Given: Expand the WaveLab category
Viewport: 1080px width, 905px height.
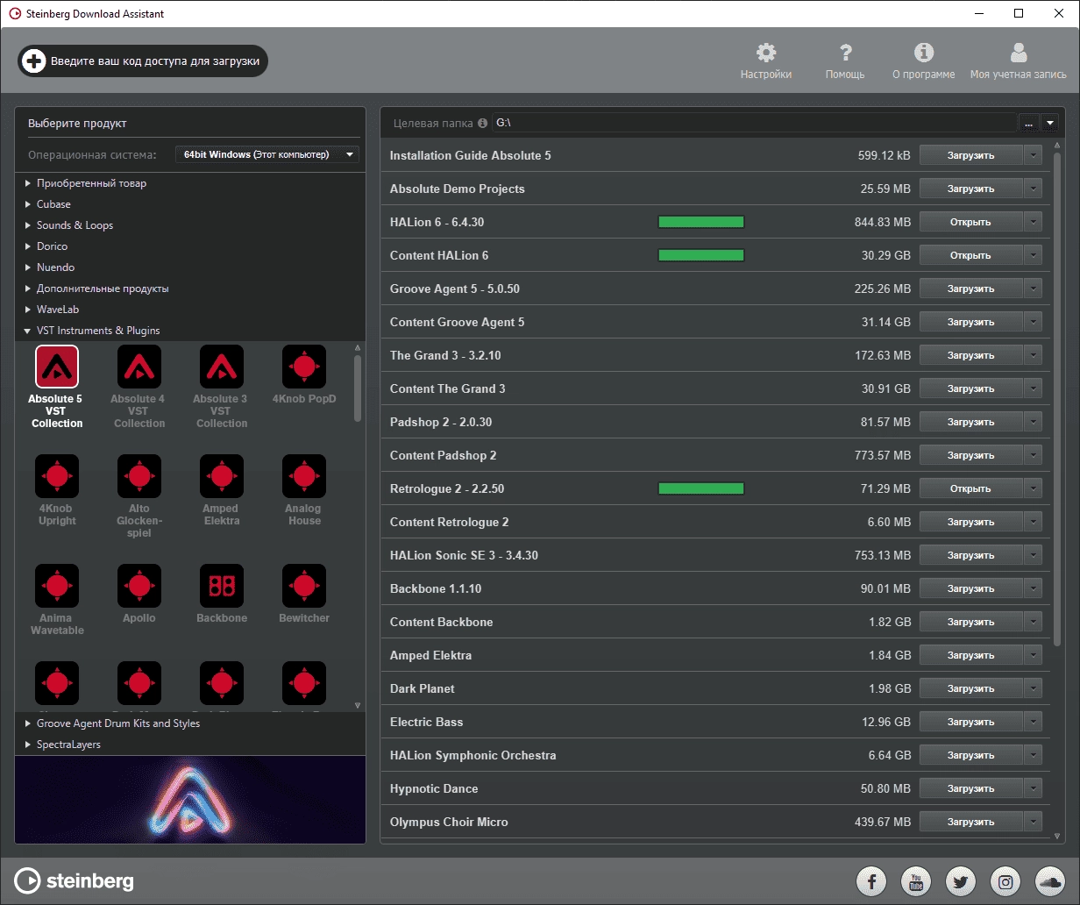Looking at the screenshot, I should [28, 310].
